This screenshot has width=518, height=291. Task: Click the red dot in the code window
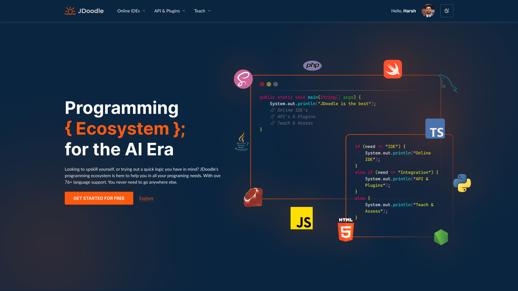[x=262, y=84]
